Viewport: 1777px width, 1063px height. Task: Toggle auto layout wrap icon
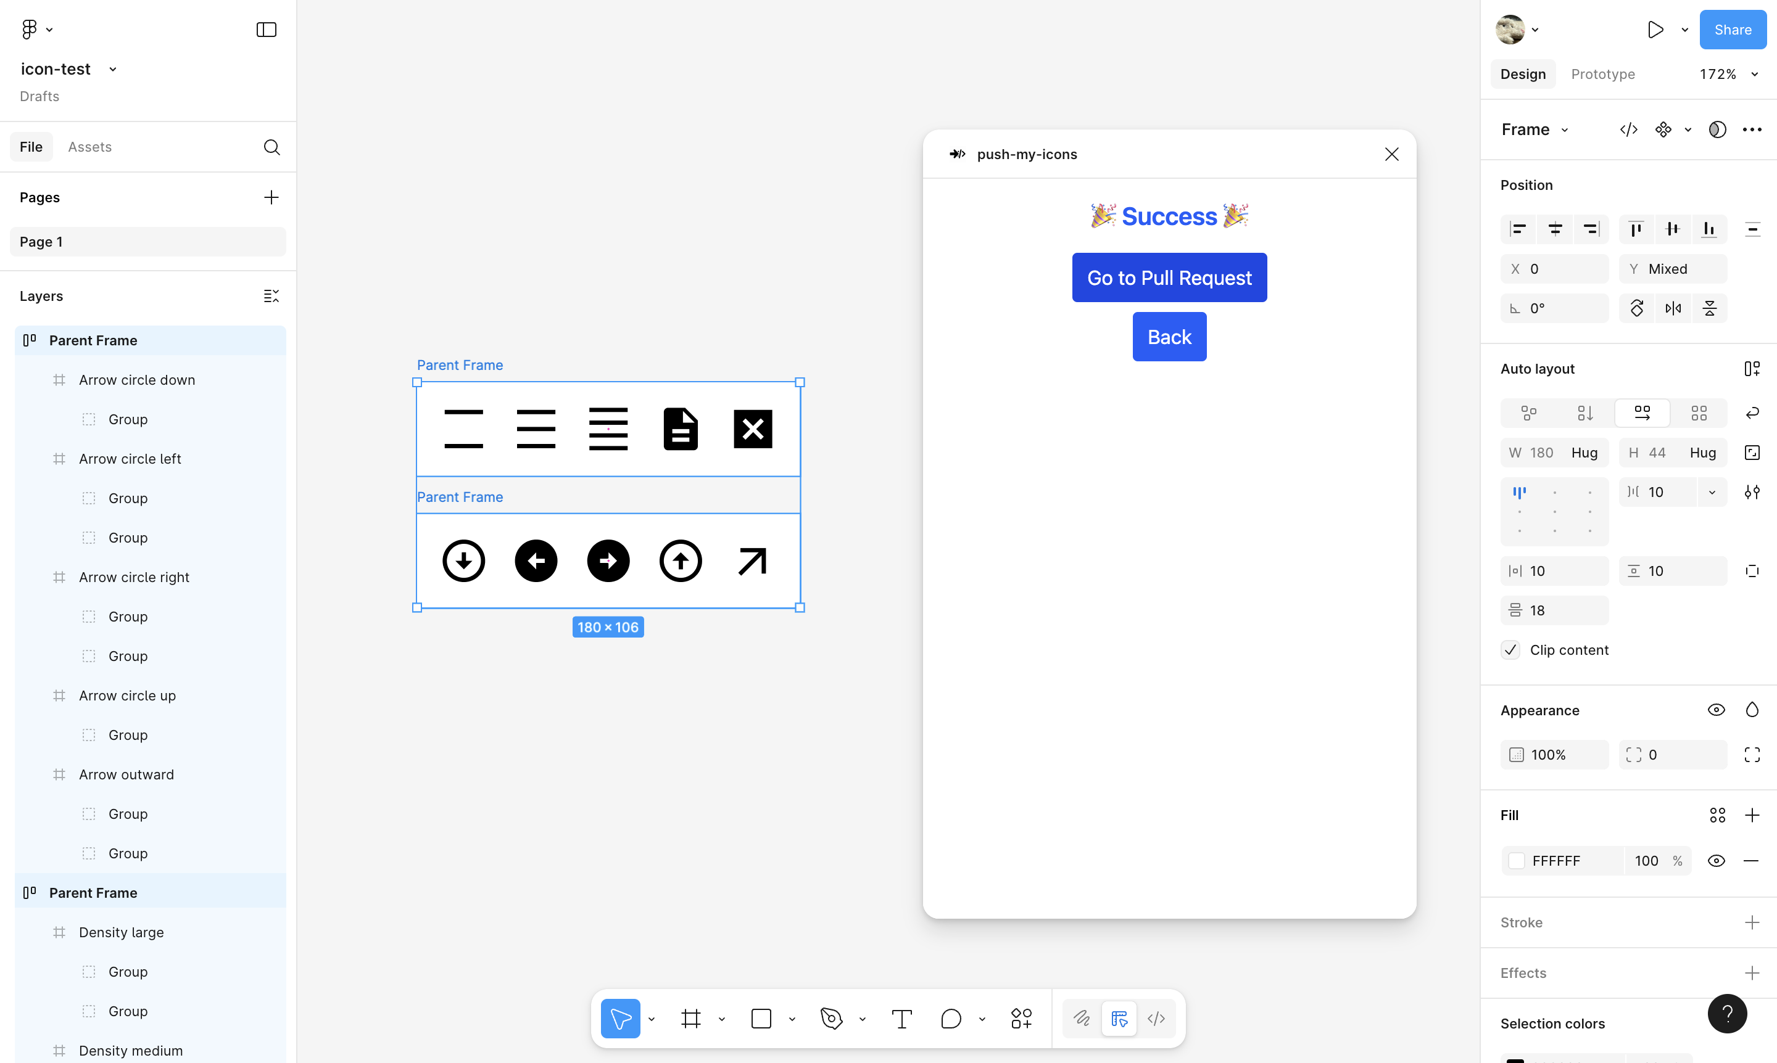[1752, 413]
